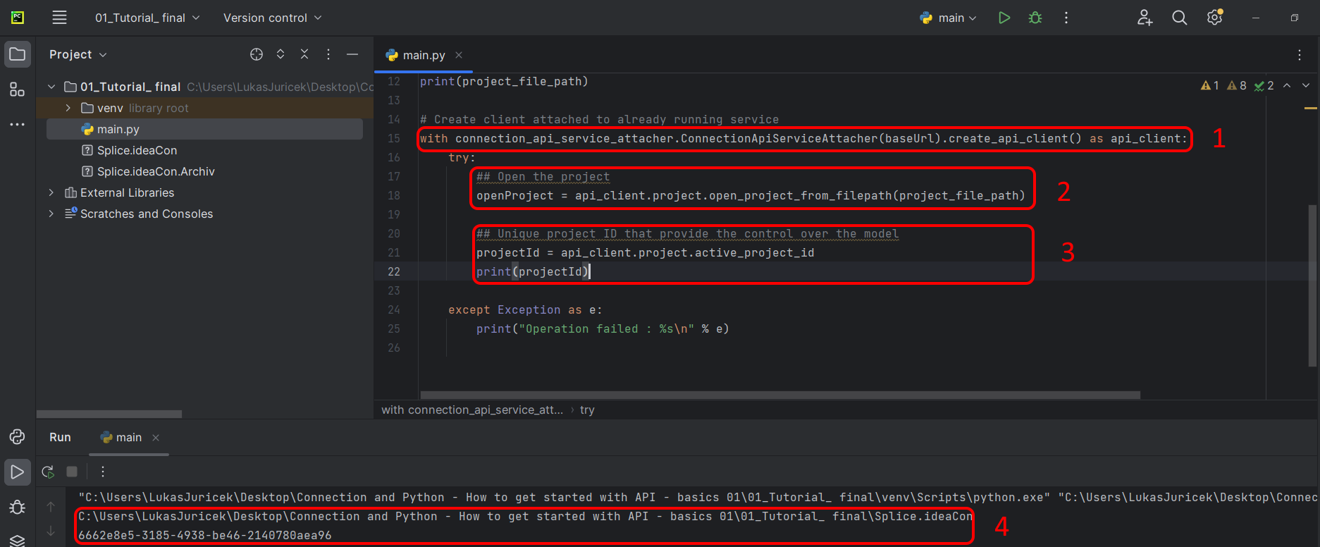Open IDE settings gear icon
The height and width of the screenshot is (547, 1320).
pyautogui.click(x=1214, y=18)
